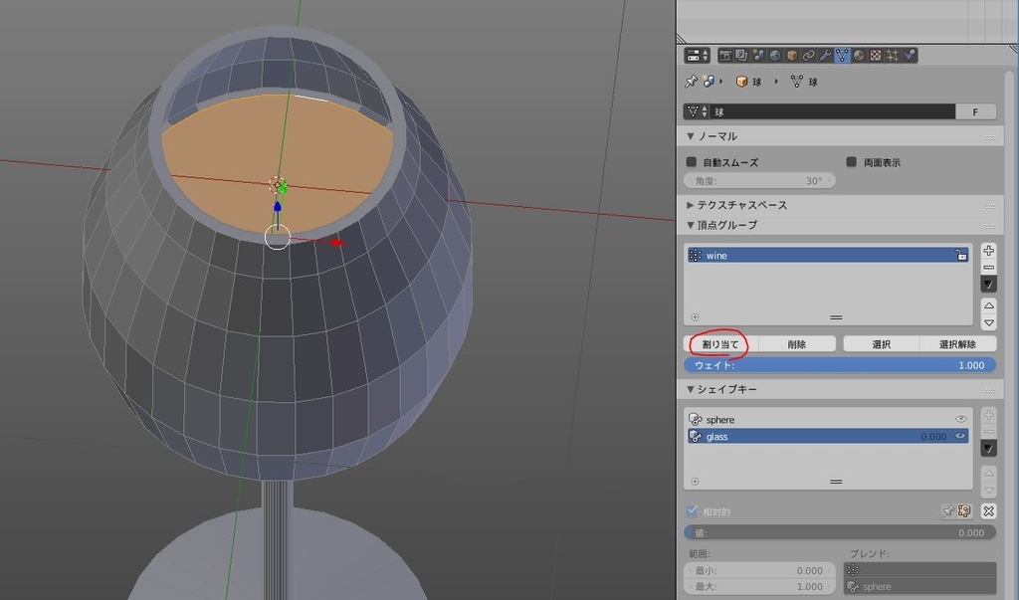The width and height of the screenshot is (1019, 600).
Task: Move the shape key down in the list
Action: pyautogui.click(x=988, y=490)
